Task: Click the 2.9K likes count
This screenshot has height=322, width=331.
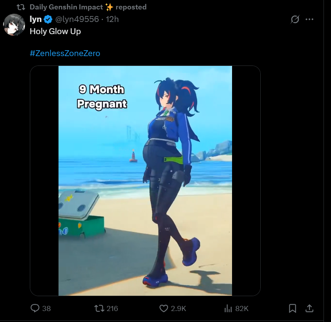Action: pyautogui.click(x=178, y=309)
